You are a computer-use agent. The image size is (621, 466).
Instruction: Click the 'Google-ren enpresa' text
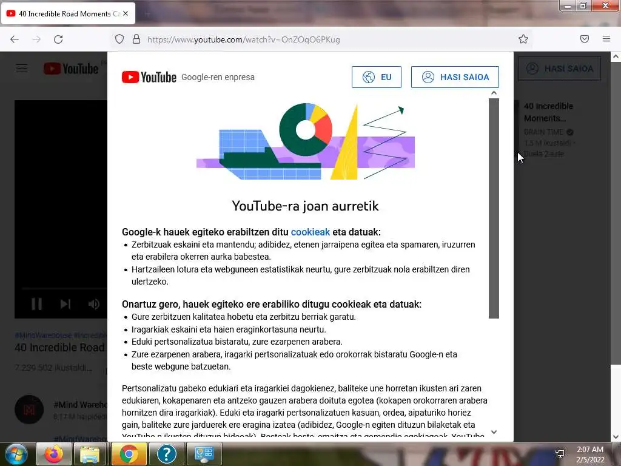(218, 77)
